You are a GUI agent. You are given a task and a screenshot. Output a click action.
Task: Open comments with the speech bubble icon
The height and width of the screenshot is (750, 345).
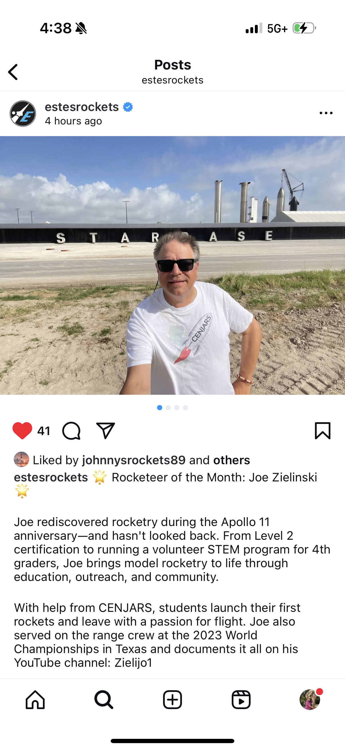click(71, 430)
